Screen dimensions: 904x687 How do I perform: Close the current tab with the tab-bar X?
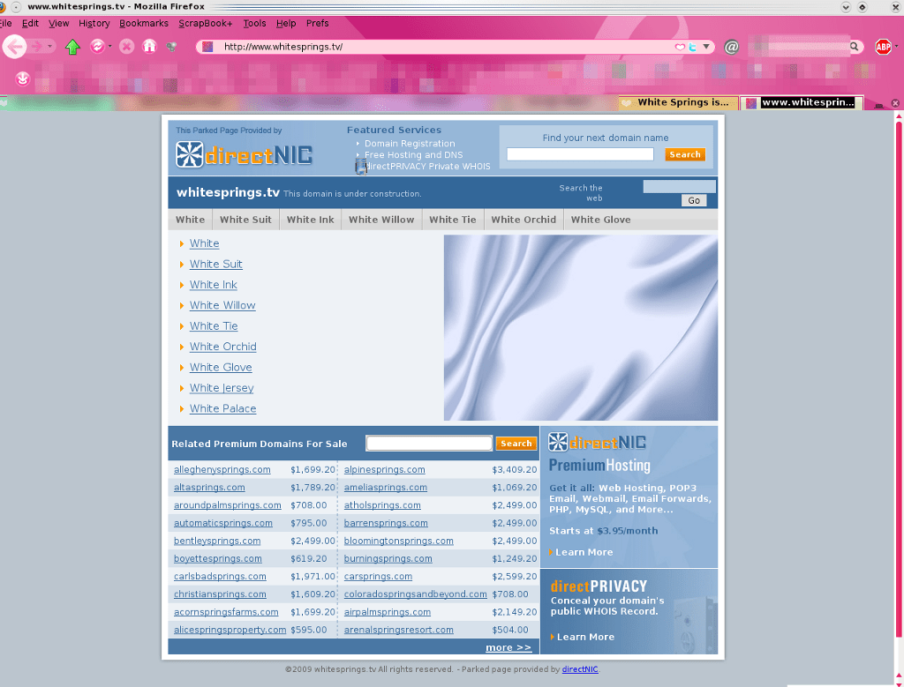point(895,103)
